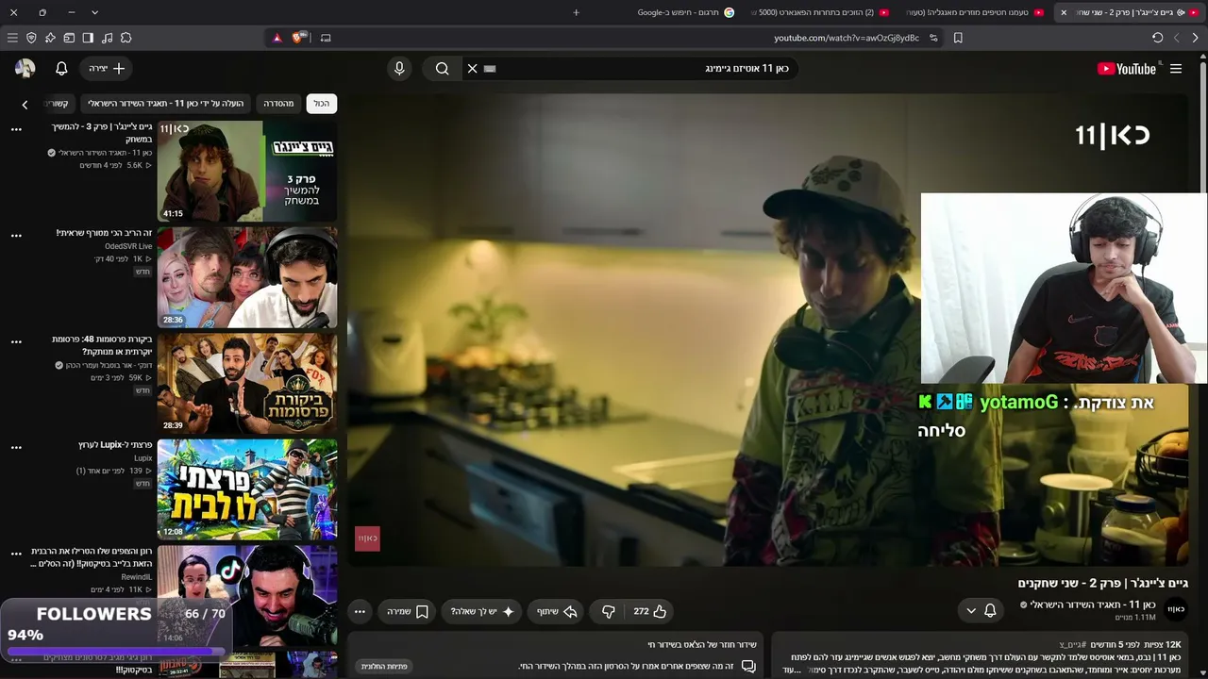Image resolution: width=1208 pixels, height=679 pixels.
Task: Go to YouTube home via the logo
Action: (x=1127, y=69)
